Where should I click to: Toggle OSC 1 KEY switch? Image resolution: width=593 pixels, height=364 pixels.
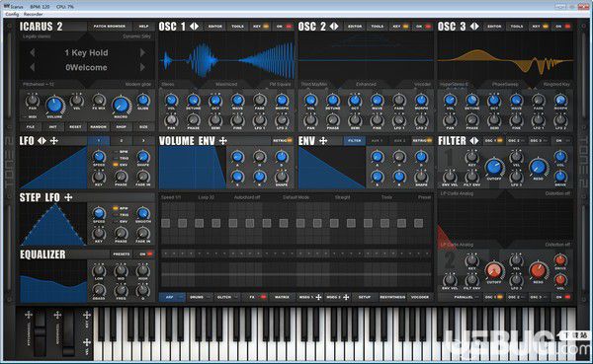click(261, 27)
